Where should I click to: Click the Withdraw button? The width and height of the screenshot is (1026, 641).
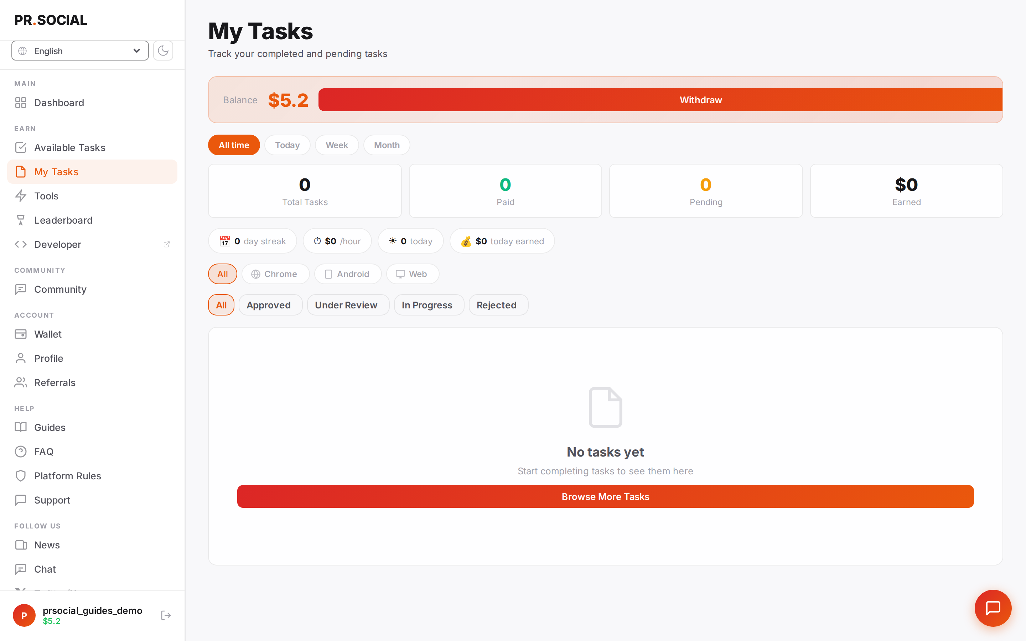(660, 100)
